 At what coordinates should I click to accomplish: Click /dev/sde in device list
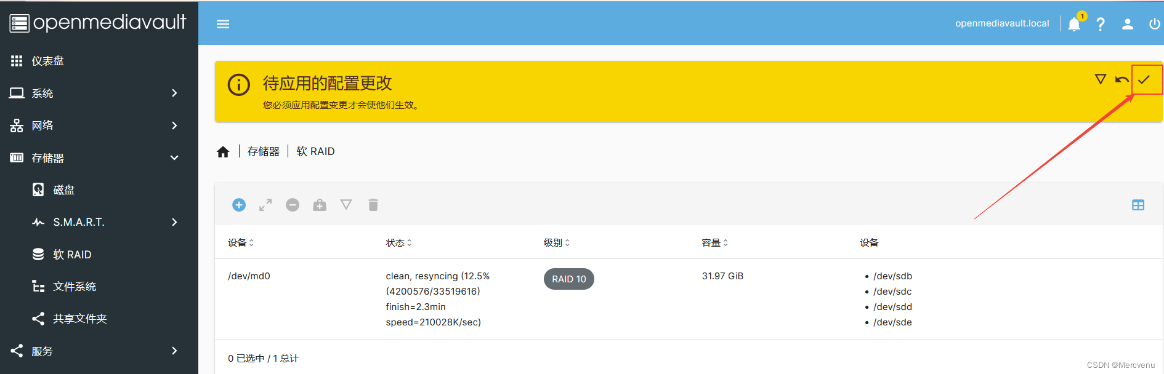(x=892, y=322)
